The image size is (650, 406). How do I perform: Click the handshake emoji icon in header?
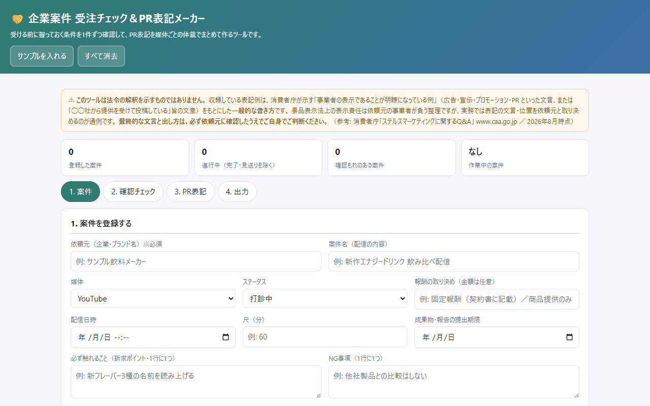pos(17,19)
